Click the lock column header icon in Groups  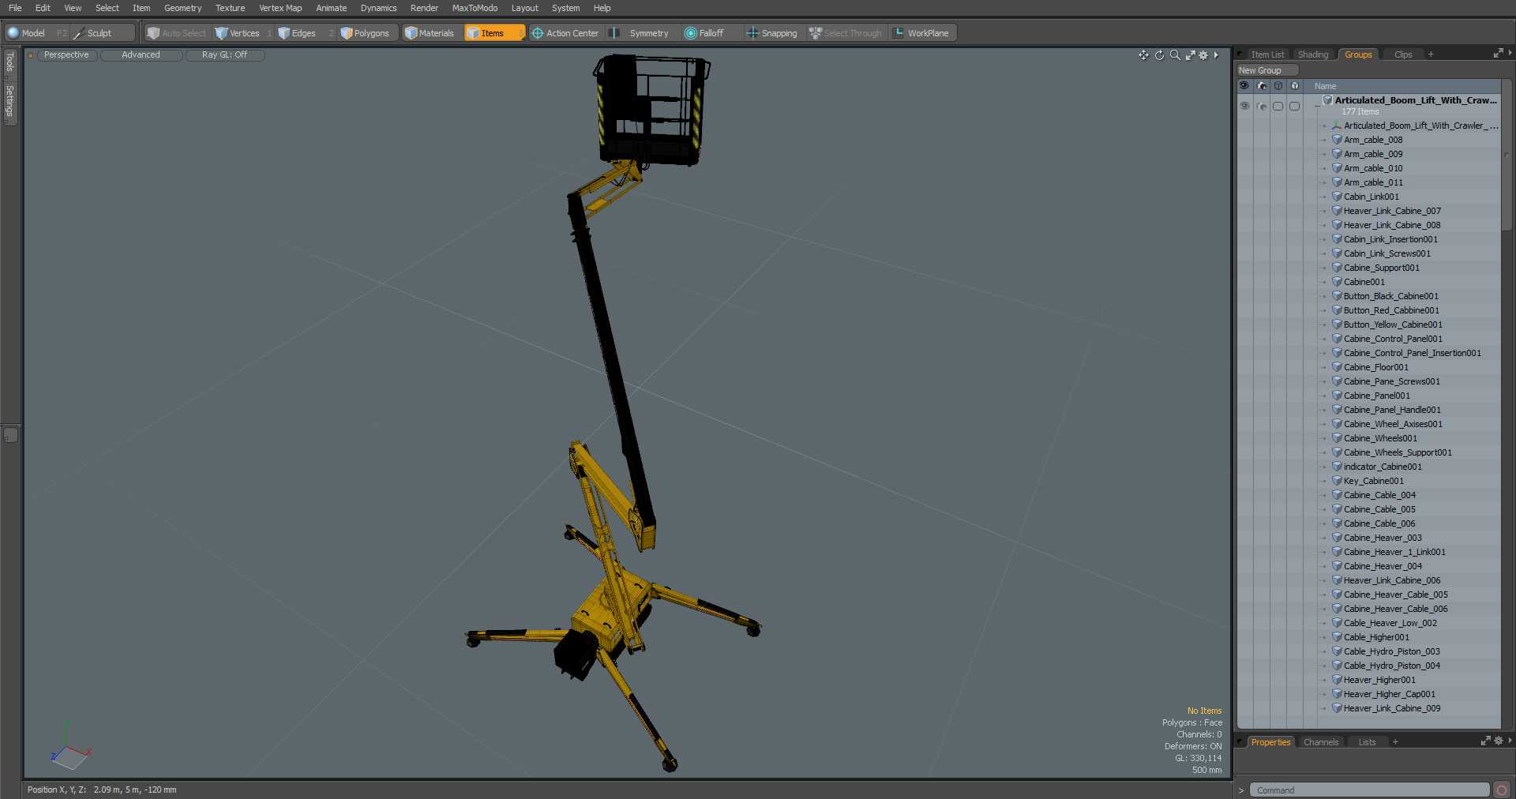tap(1278, 85)
